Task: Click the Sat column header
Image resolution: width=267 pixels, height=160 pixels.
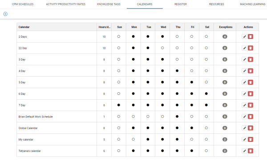Action: pyautogui.click(x=206, y=27)
